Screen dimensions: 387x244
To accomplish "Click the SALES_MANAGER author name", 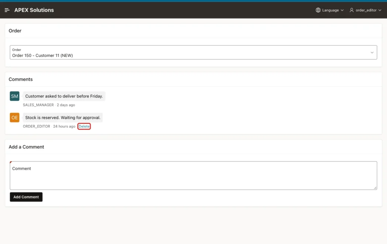I will pos(38,105).
